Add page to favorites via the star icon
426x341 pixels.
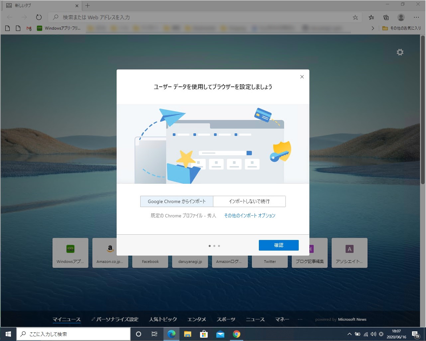click(355, 17)
